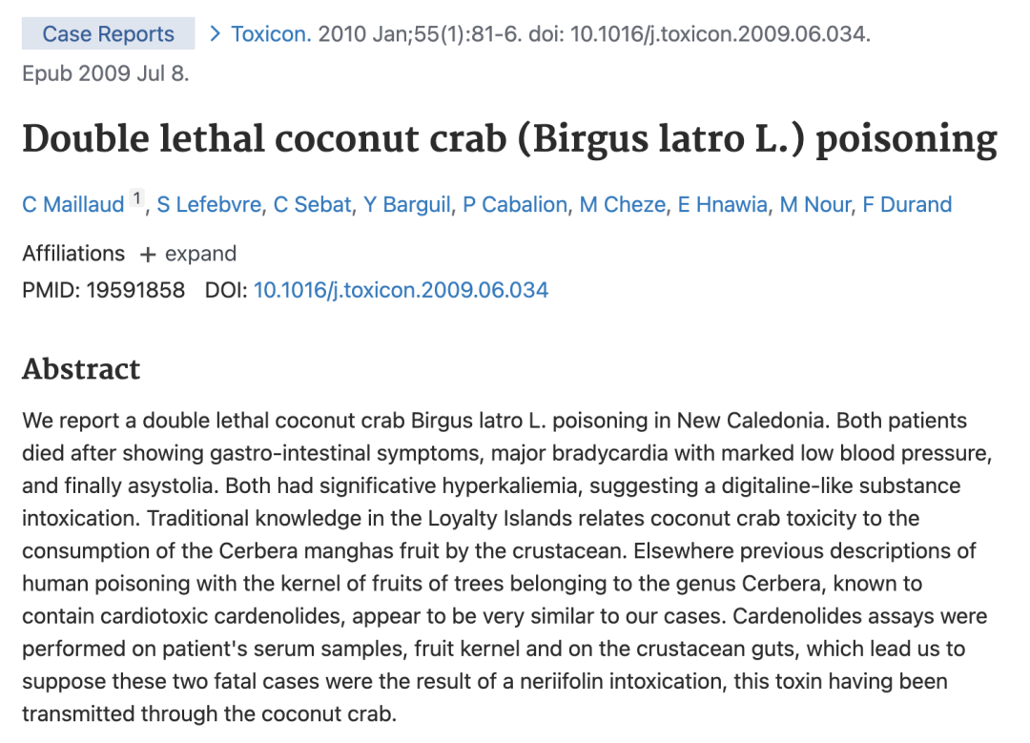Expand the Affiliations plus icon
Screen dimensions: 1030x743
[148, 254]
